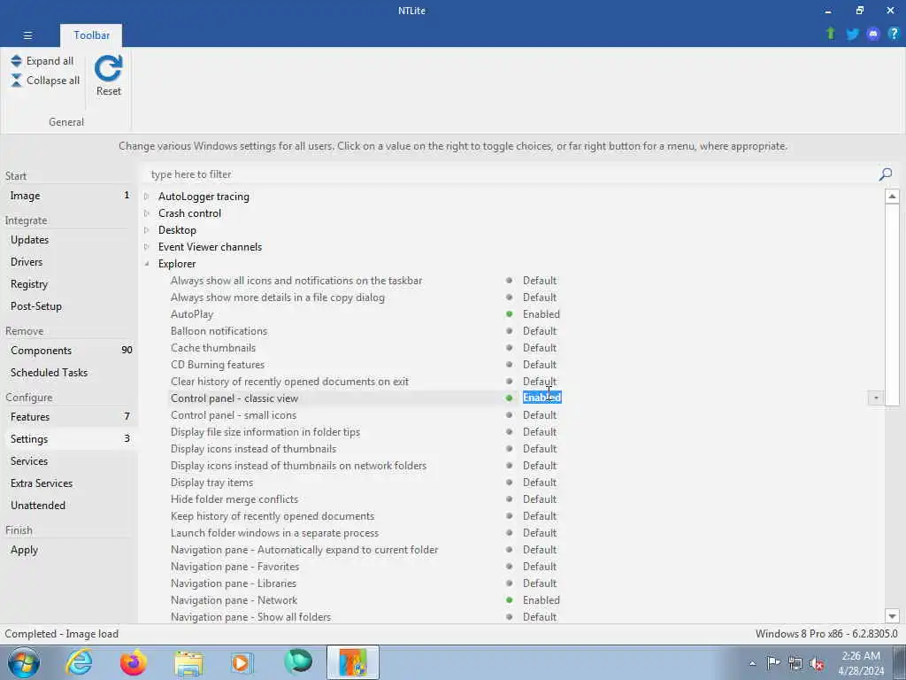Toggle Hide folder merge conflicts value
The image size is (906, 680).
pos(540,499)
